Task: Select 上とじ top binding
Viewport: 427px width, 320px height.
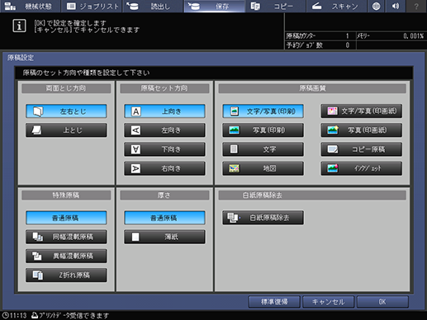Action: click(66, 130)
